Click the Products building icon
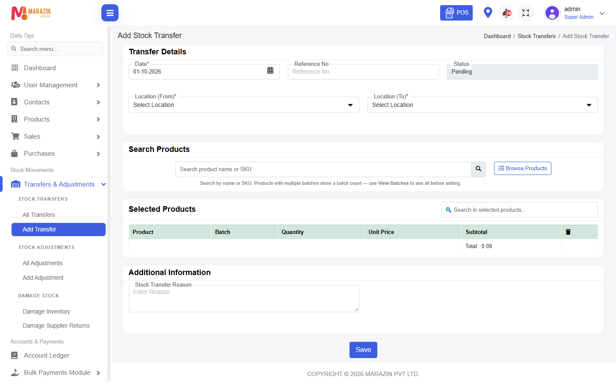 [x=15, y=119]
